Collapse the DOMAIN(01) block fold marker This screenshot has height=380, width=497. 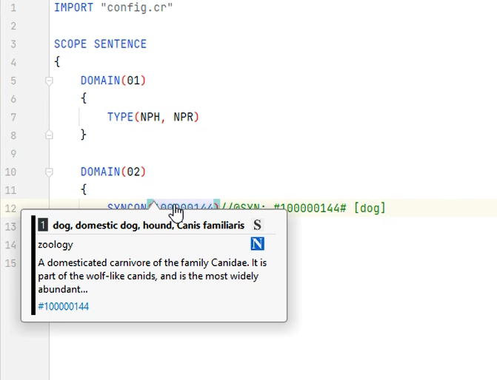tap(49, 81)
